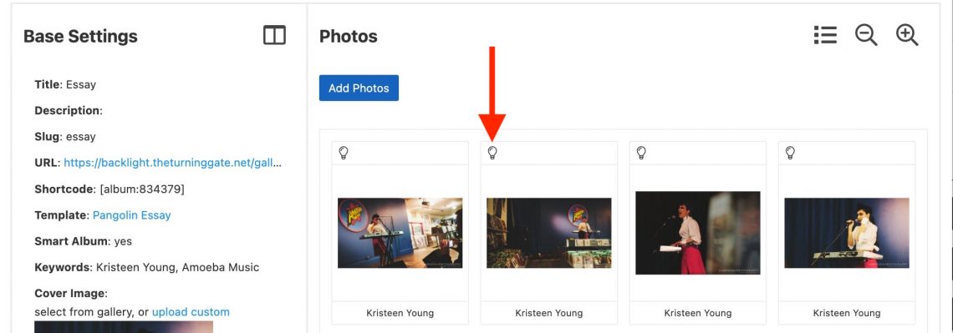Screen dimensions: 953x333
Task: Click Keywords: Kristeen Young, Amoeba Music
Action: tap(147, 267)
